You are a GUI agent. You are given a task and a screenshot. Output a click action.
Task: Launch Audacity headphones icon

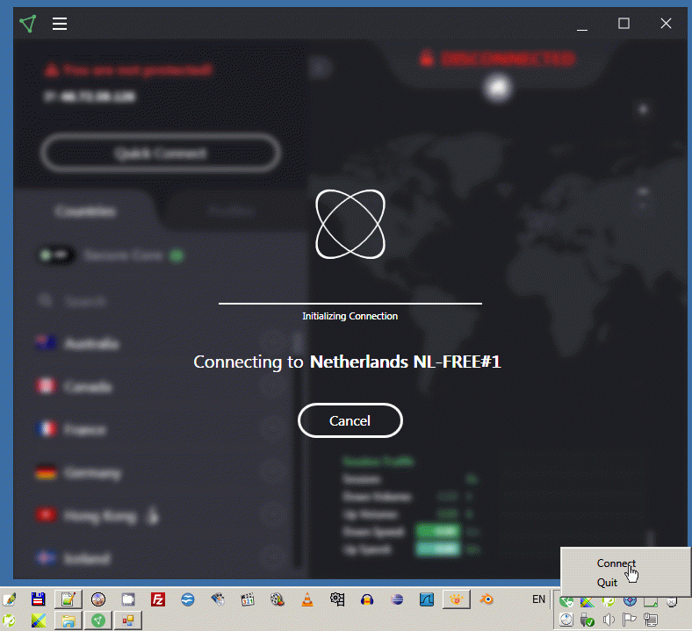point(367,599)
